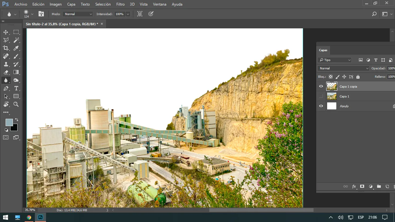Open the Intensidad slider dropdown arrow
This screenshot has height=222, width=395.
tap(128, 14)
